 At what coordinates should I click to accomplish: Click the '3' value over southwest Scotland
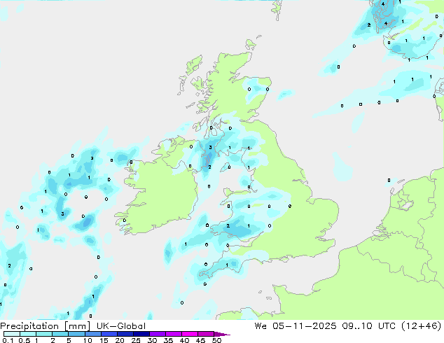210,148
